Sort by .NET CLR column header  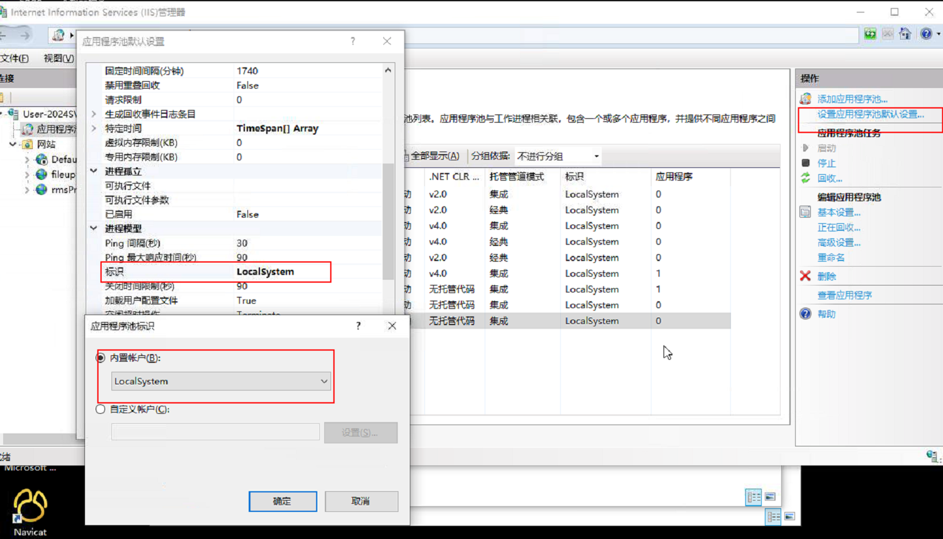(x=454, y=177)
